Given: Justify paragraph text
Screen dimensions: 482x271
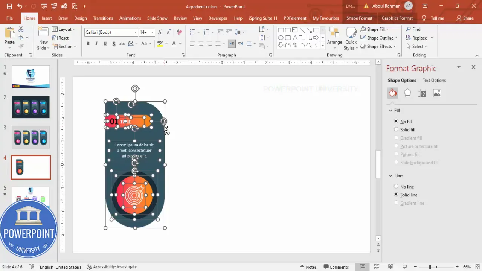Looking at the screenshot, I should (218, 44).
